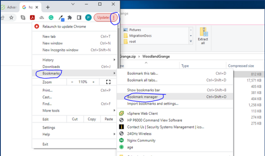Close the active Google tab
This screenshot has height=156, width=265.
point(37,7)
